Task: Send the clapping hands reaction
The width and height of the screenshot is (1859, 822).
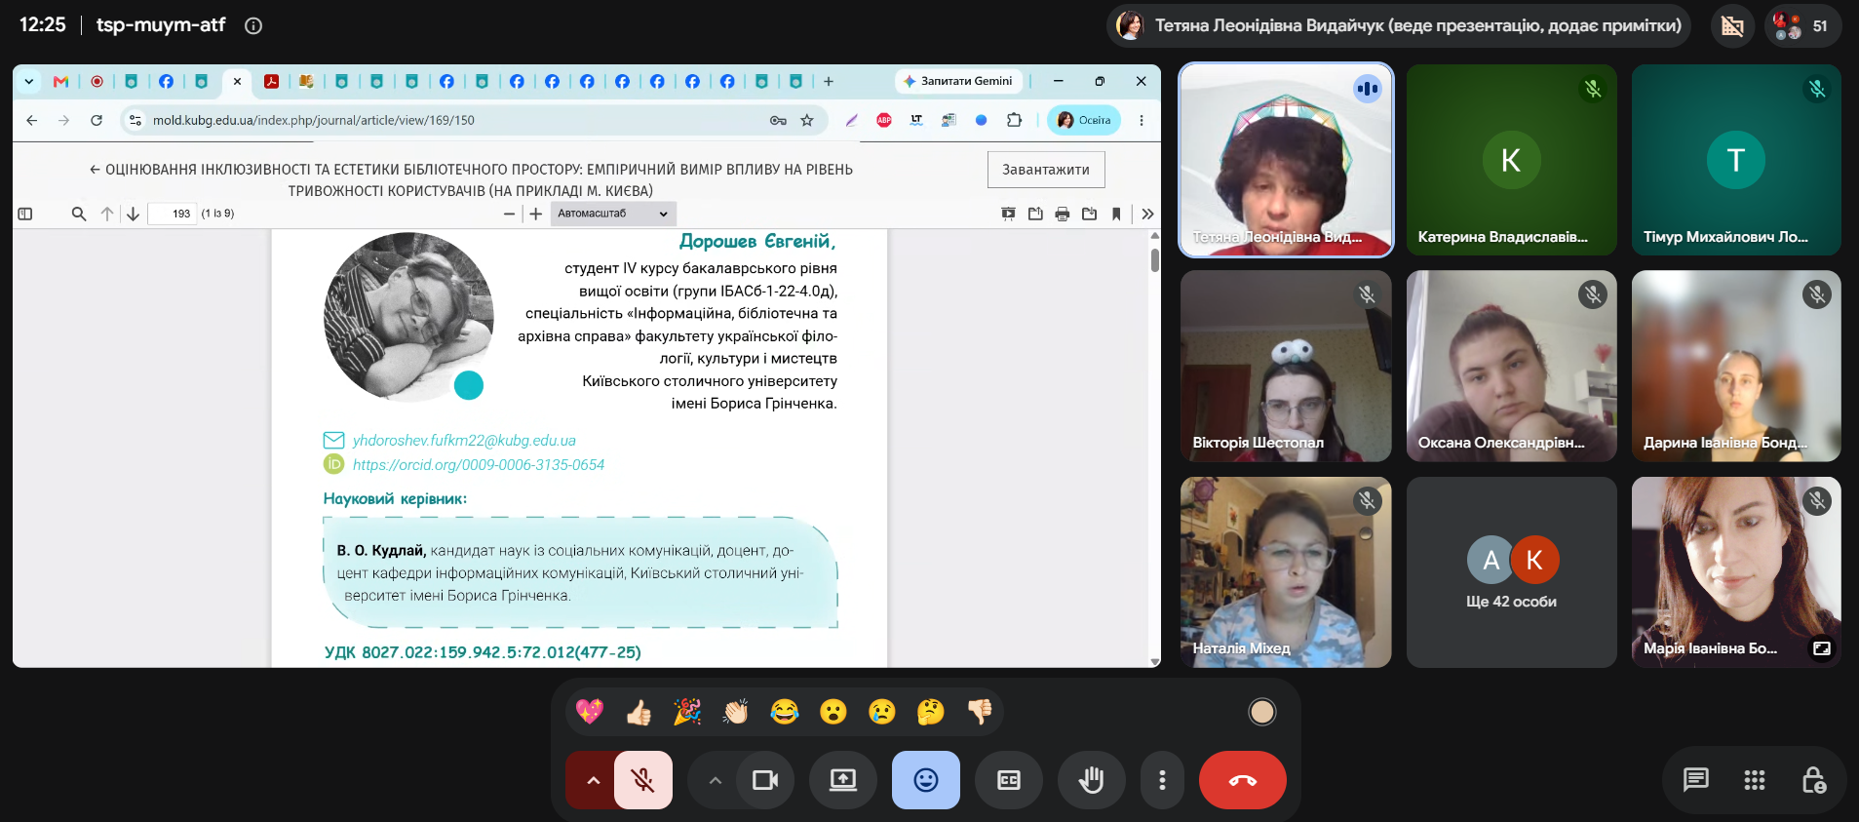Action: click(736, 712)
